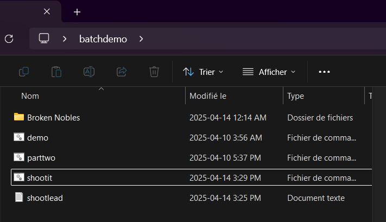
Task: Open the three-dot more options menu
Action: tap(324, 72)
